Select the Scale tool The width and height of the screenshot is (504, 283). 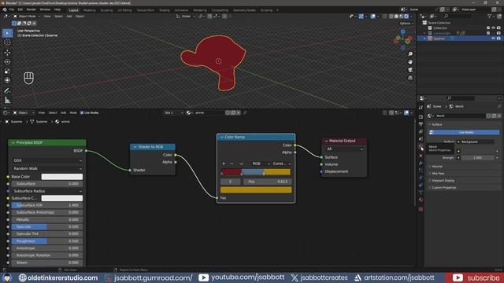coord(7,71)
